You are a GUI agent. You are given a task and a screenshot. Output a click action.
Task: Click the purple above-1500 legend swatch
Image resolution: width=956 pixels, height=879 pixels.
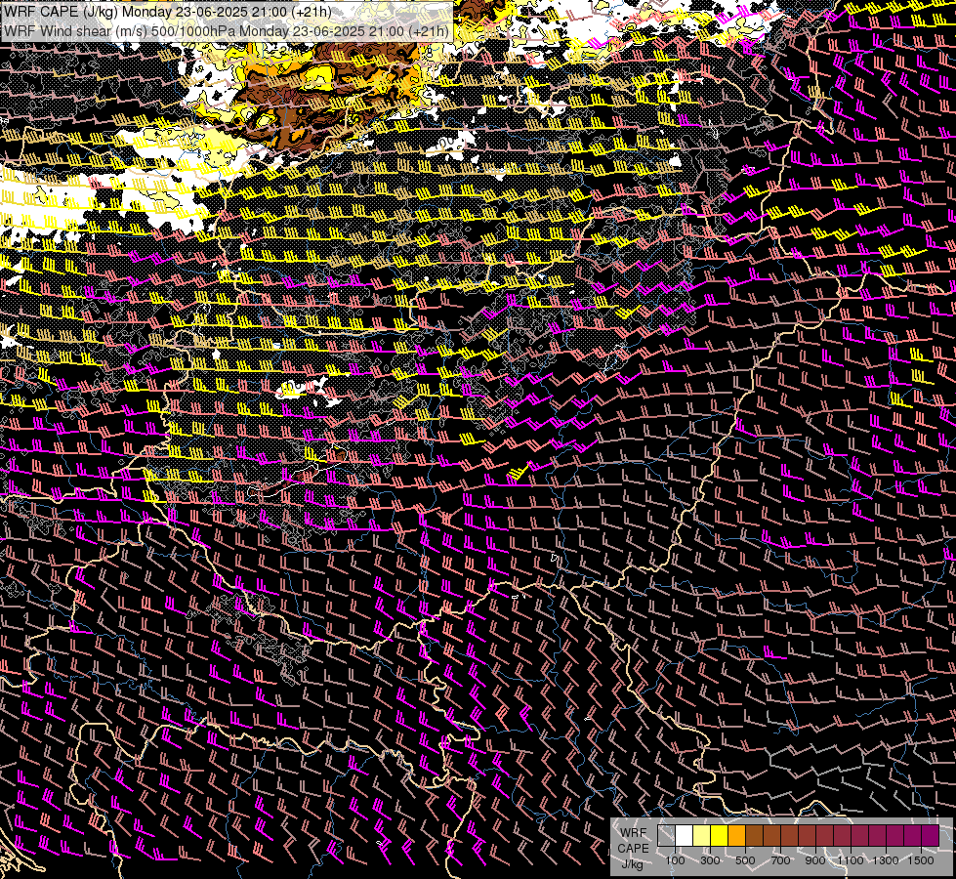[x=931, y=835]
